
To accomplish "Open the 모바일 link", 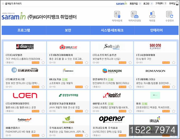I will tap(172, 3).
